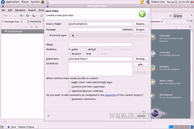
Task: Close the Package Explorer tab via its X
Action: click(22, 21)
